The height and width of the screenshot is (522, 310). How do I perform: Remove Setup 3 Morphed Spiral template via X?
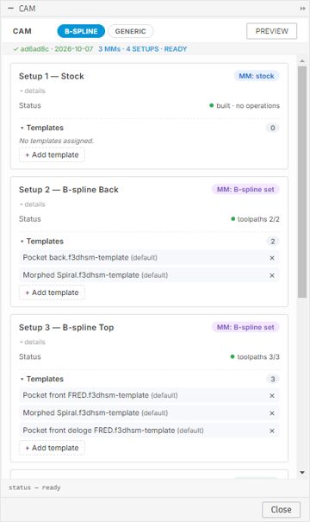pyautogui.click(x=272, y=413)
